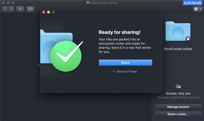The height and width of the screenshot is (121, 204).
Task: Open Show in Finder link
Action: coord(127,72)
